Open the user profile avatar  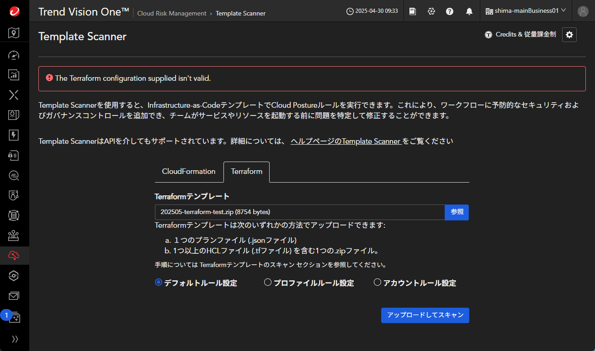click(x=583, y=11)
